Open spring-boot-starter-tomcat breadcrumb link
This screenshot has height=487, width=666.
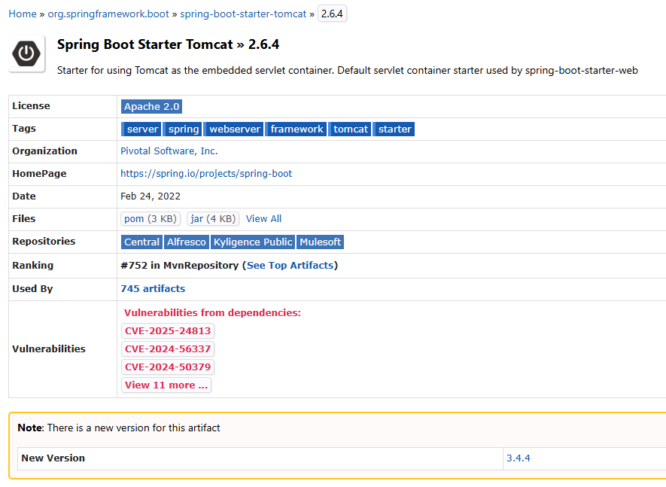click(x=243, y=14)
